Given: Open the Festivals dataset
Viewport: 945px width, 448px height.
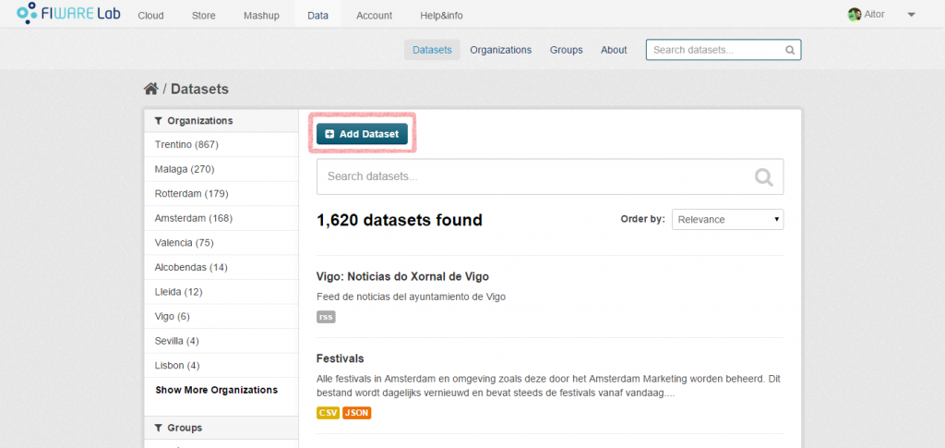Looking at the screenshot, I should pos(340,358).
